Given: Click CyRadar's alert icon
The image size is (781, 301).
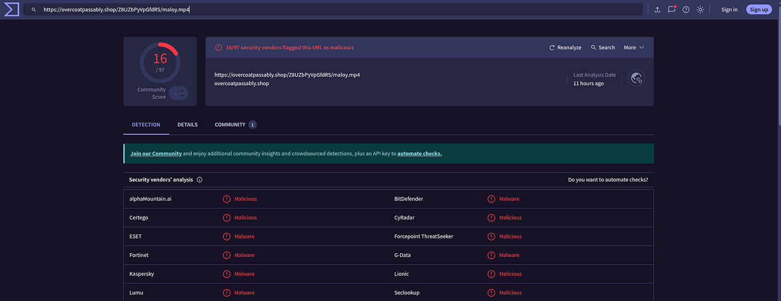Looking at the screenshot, I should [x=491, y=217].
